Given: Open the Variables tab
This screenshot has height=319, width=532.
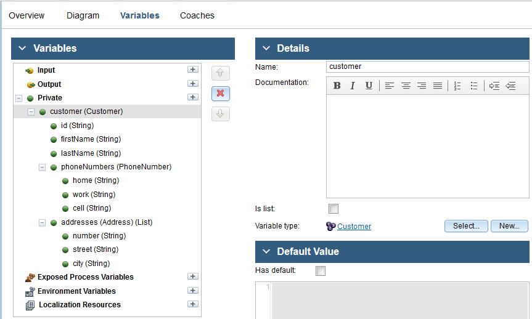Looking at the screenshot, I should click(140, 15).
